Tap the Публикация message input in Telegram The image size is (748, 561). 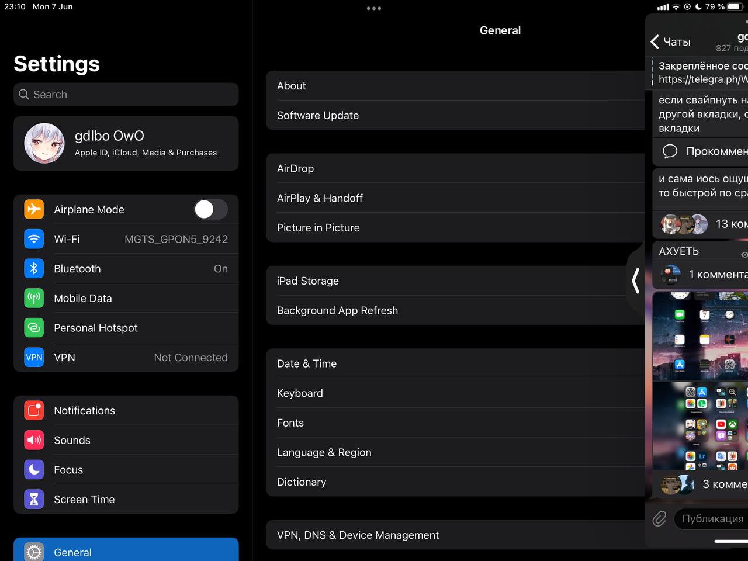(x=711, y=518)
